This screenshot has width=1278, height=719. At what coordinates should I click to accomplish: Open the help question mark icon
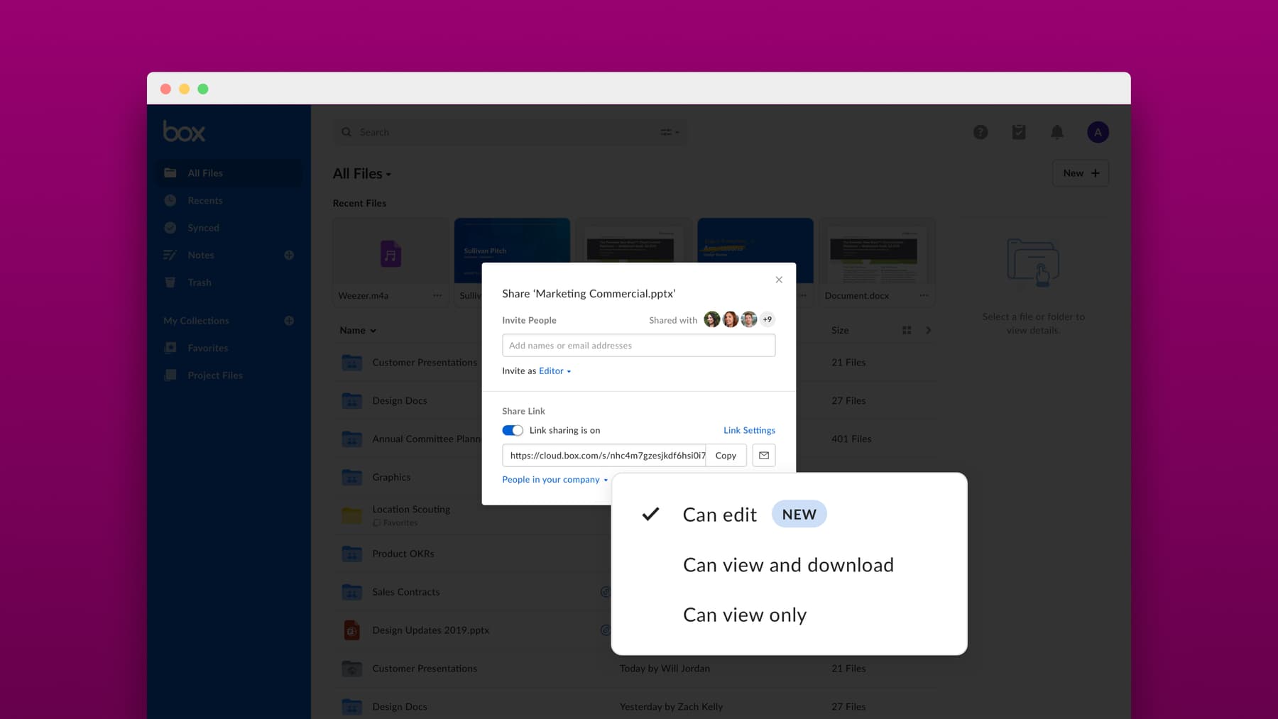click(x=981, y=132)
